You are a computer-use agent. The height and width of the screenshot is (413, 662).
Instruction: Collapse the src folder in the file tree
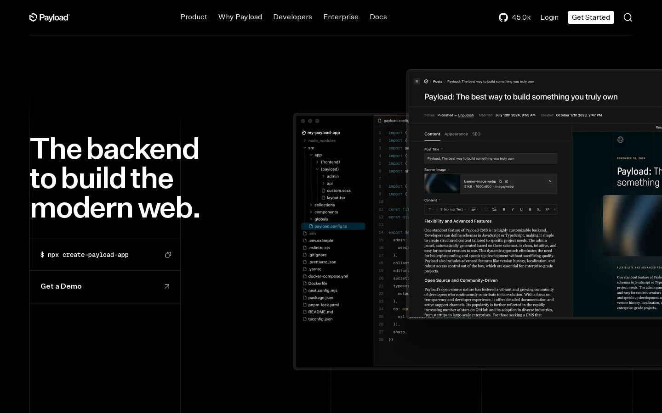(308, 148)
